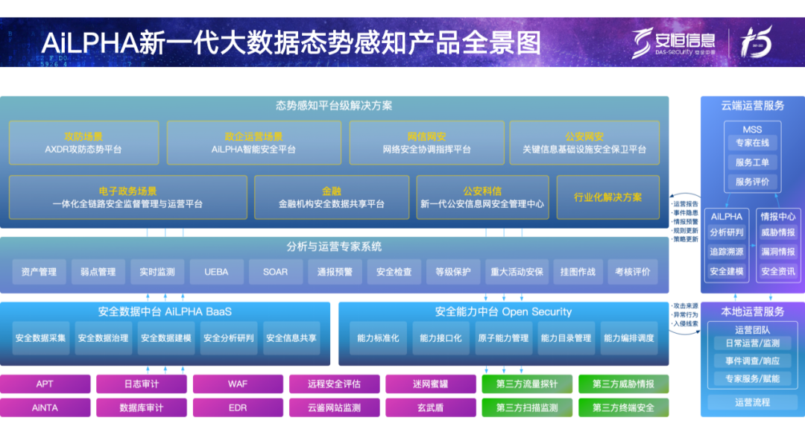Select 威胁情报 under 情报中心
The image size is (805, 438).
click(777, 232)
